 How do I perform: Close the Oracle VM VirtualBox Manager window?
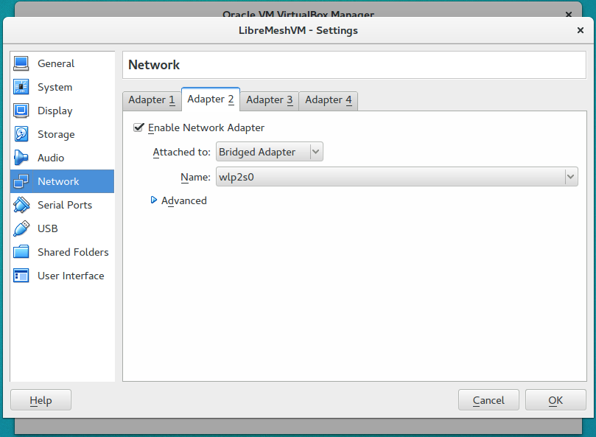pos(568,15)
